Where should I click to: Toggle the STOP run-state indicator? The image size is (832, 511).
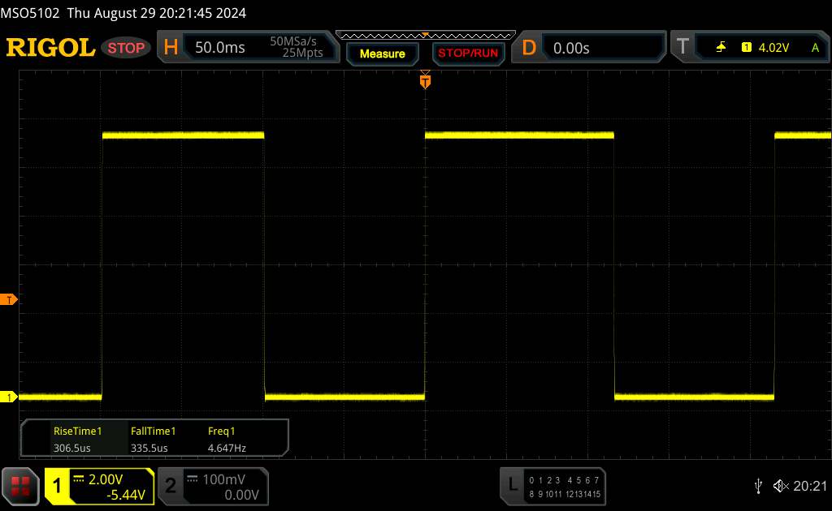126,48
